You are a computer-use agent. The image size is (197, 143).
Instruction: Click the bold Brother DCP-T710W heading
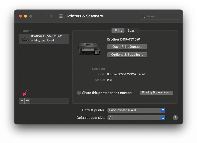coord(123,39)
